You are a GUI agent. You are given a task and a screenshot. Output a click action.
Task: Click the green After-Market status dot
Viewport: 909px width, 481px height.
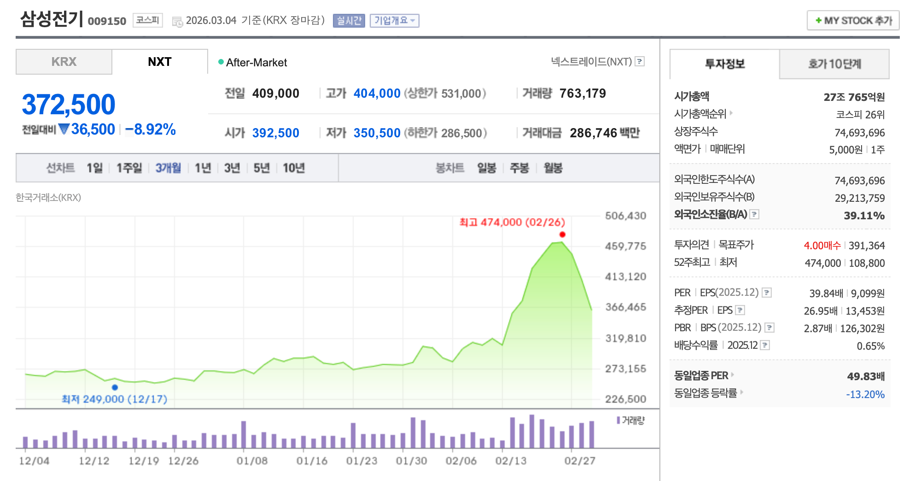[221, 62]
